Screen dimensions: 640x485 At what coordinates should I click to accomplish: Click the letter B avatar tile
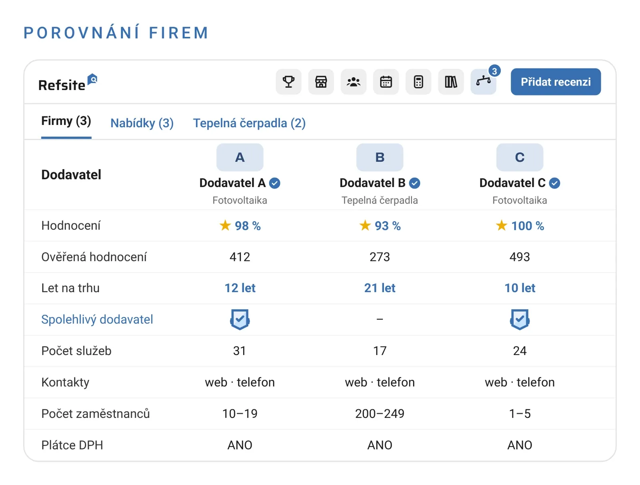(x=380, y=157)
